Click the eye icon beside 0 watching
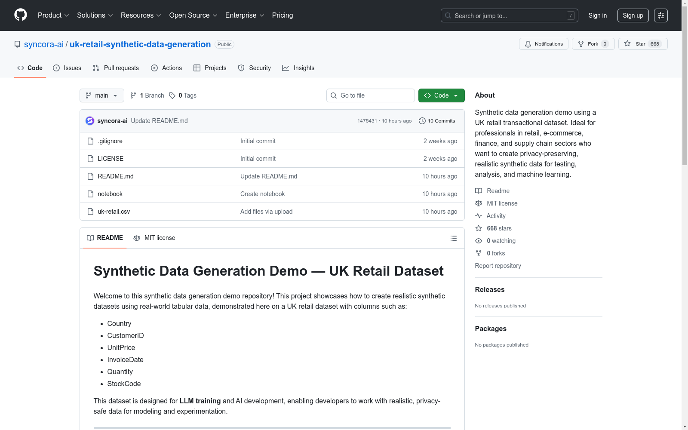The height and width of the screenshot is (430, 688). tap(479, 241)
